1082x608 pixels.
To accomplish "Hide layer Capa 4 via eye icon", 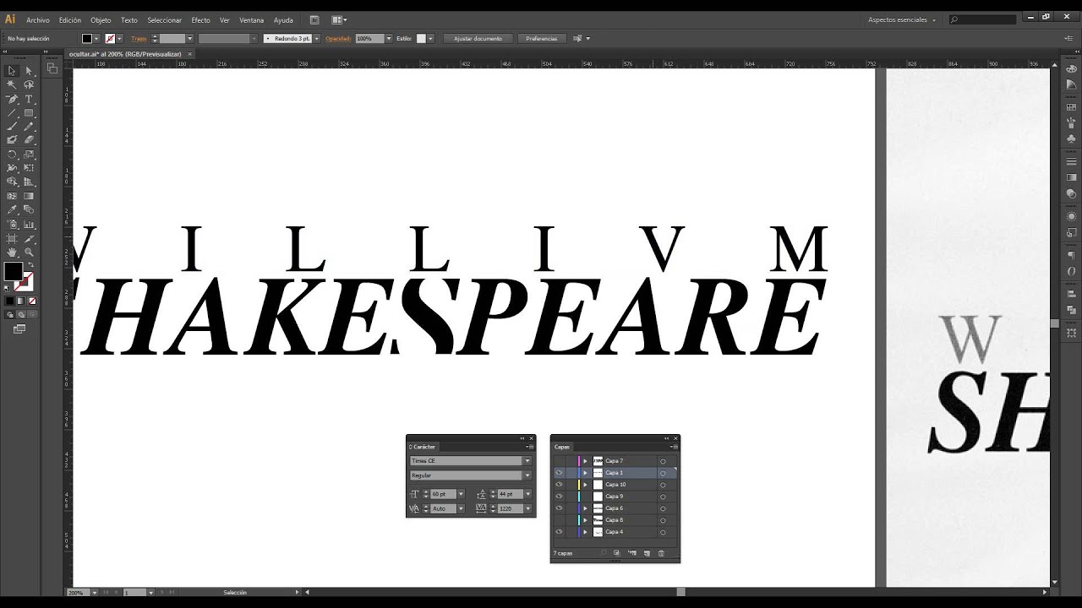I will click(x=559, y=532).
